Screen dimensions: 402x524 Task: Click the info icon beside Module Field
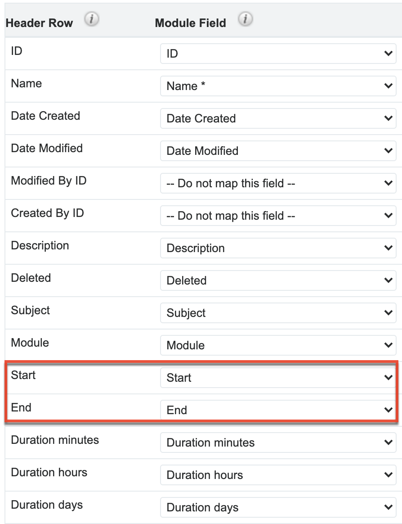[245, 19]
